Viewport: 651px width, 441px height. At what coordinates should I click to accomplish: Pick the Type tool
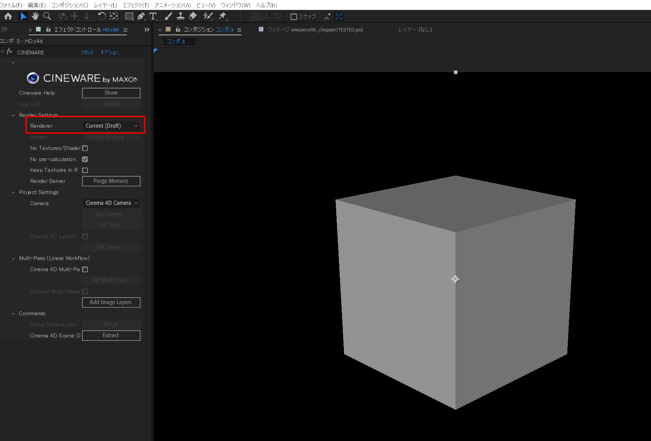pos(153,16)
